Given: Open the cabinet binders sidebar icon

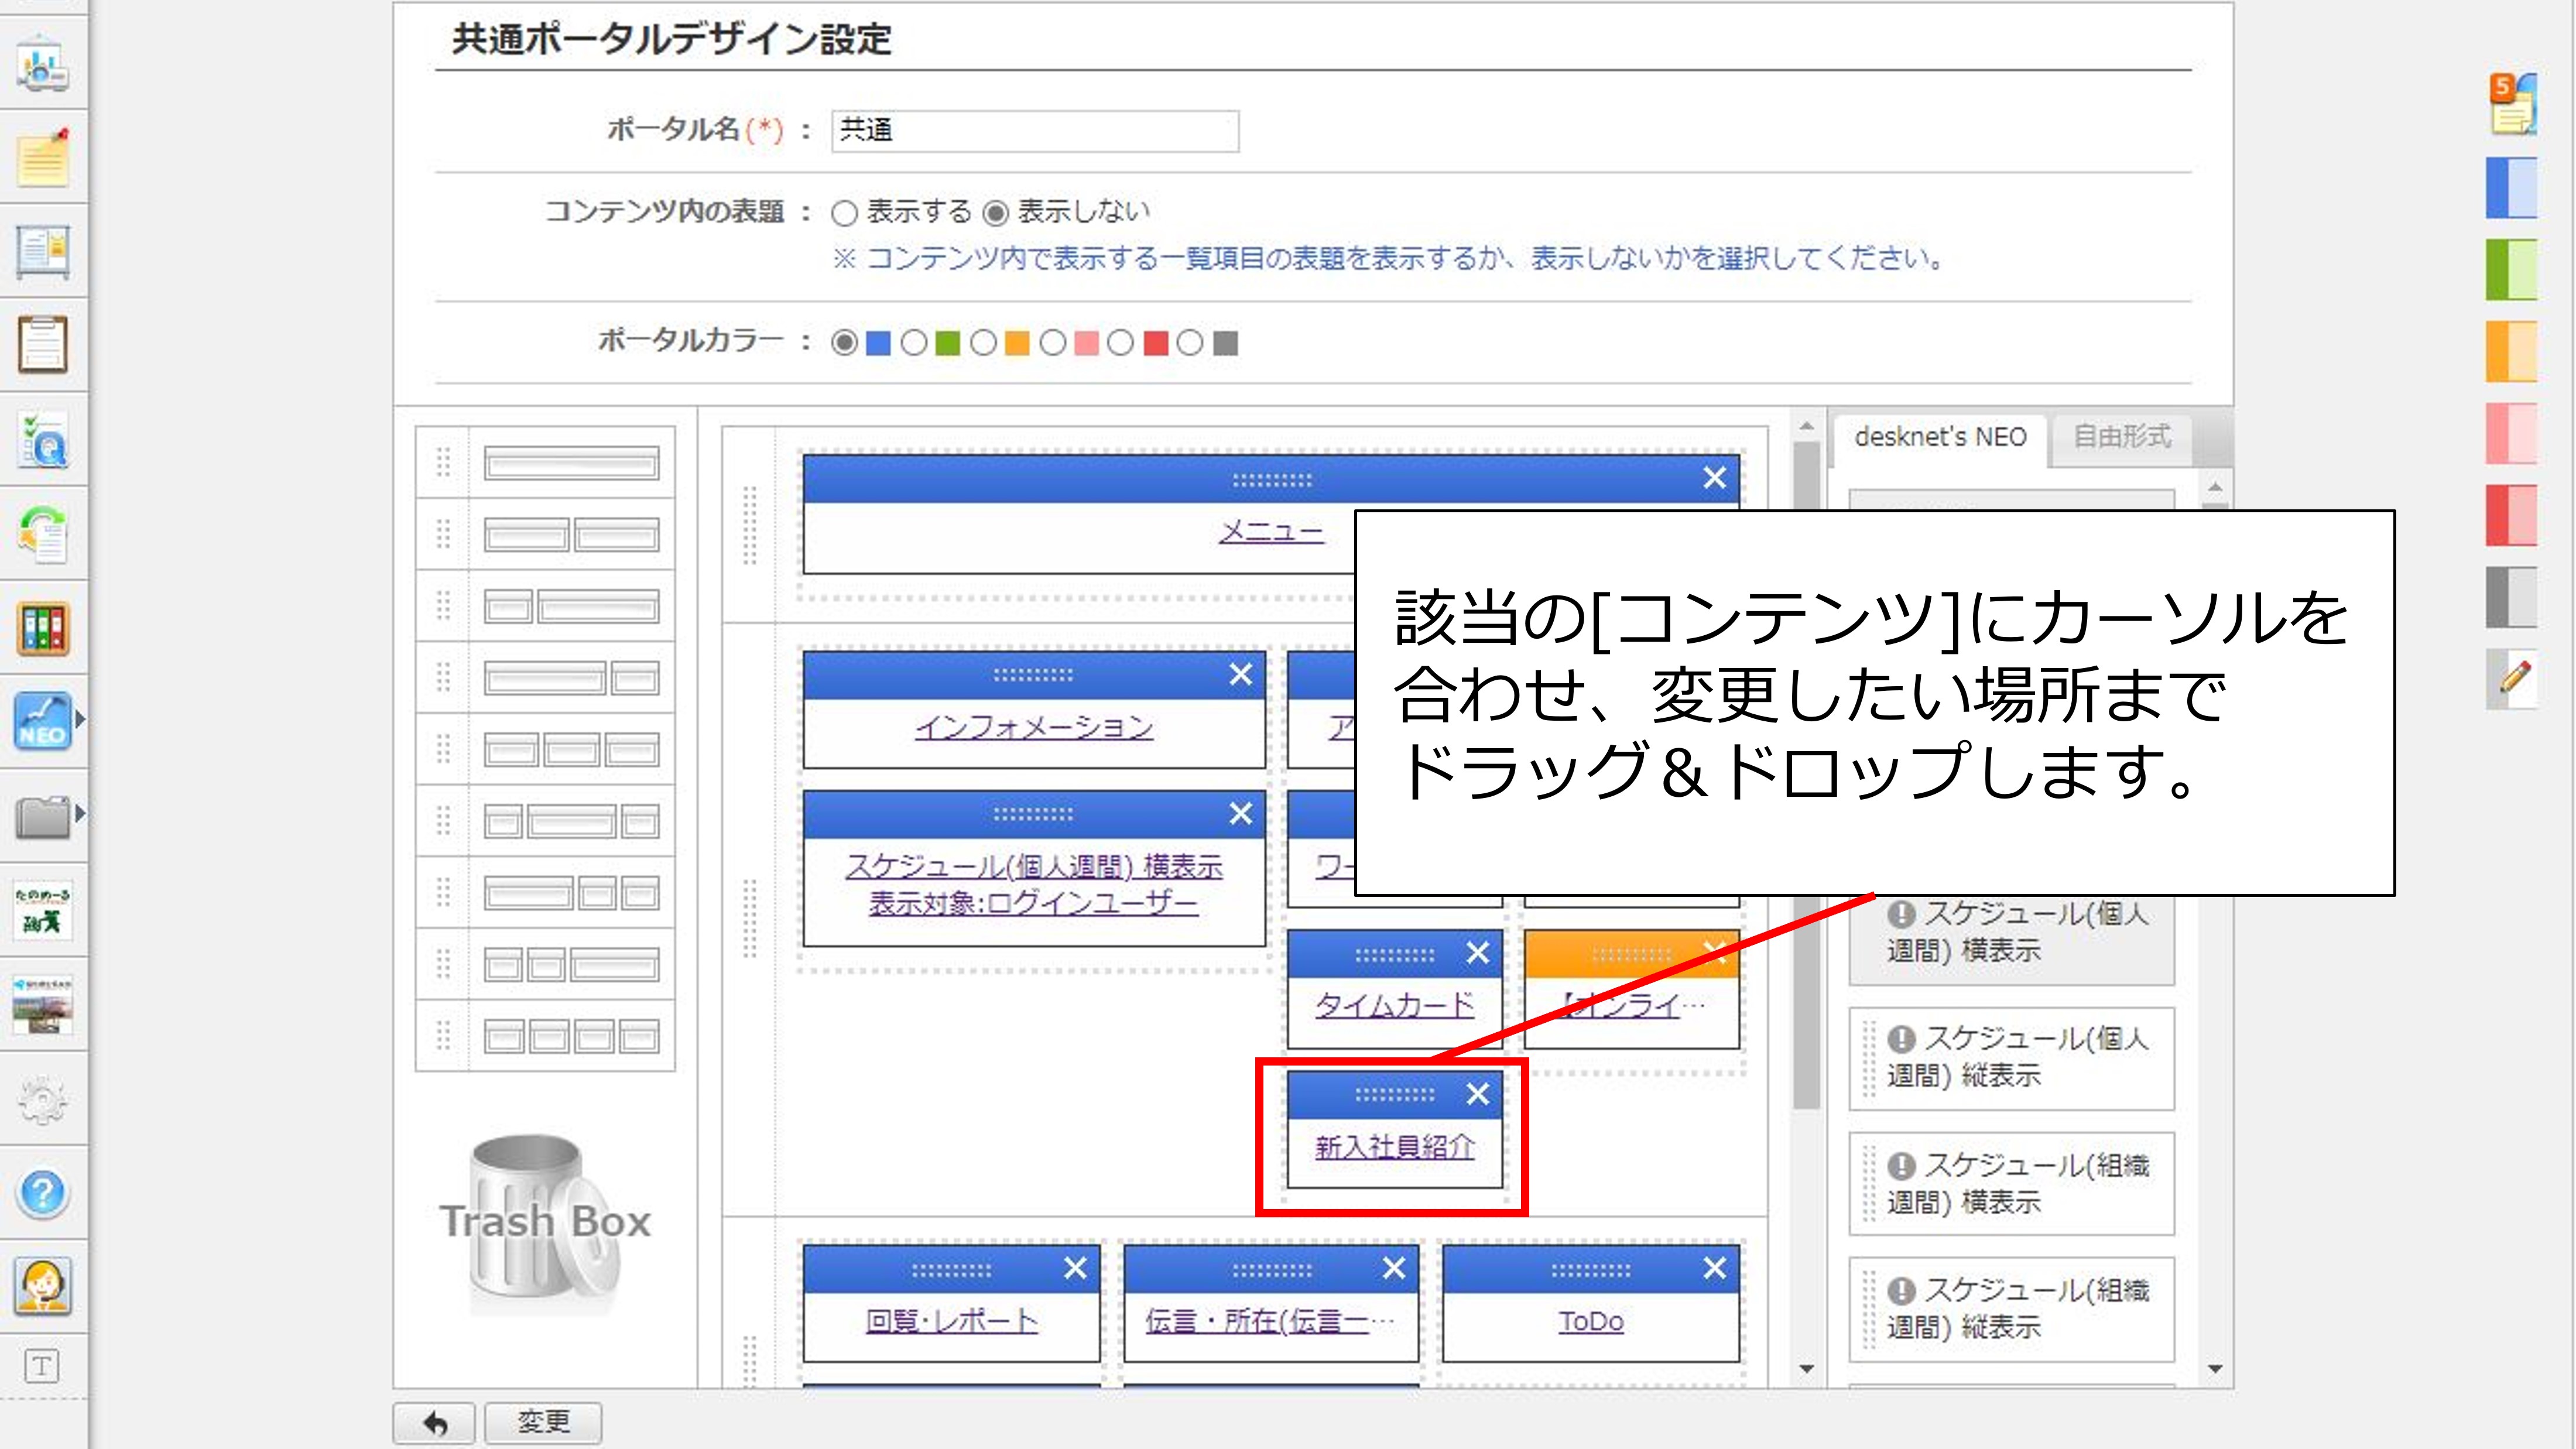Looking at the screenshot, I should (x=42, y=628).
